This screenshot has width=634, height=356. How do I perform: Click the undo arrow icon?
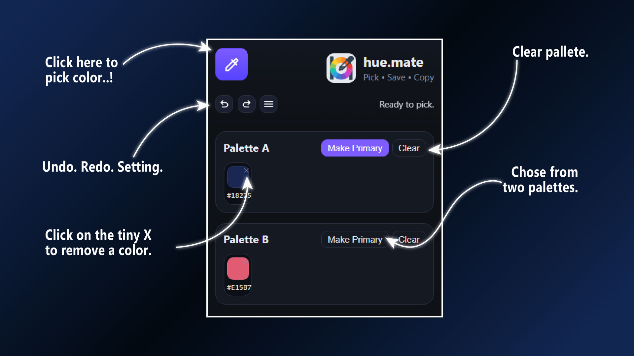(x=224, y=104)
